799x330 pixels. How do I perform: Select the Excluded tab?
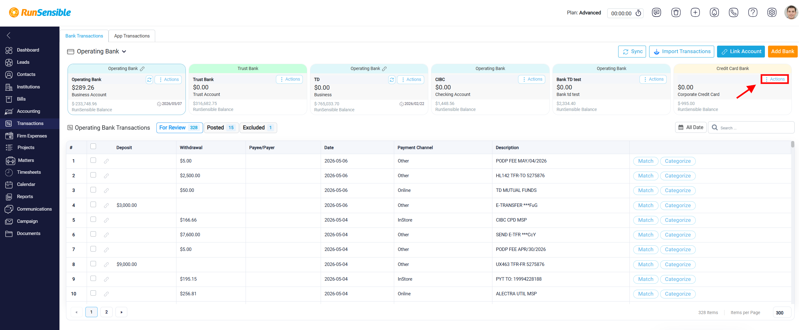[258, 128]
